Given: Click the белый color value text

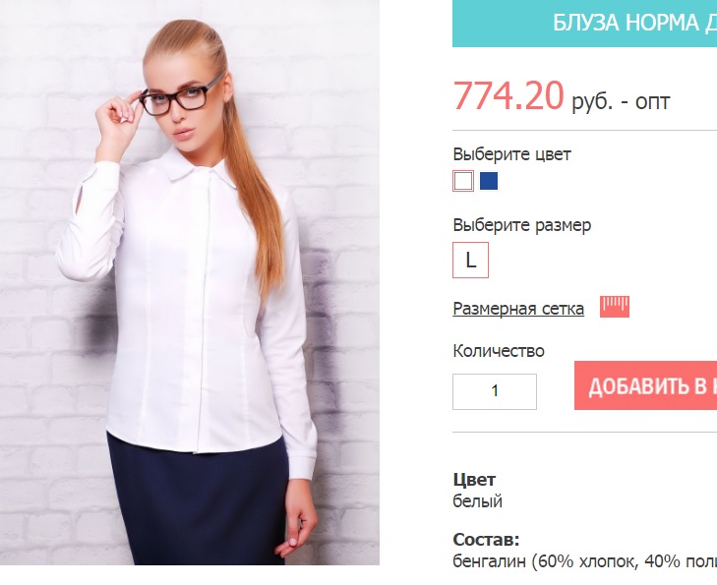Looking at the screenshot, I should (x=477, y=501).
